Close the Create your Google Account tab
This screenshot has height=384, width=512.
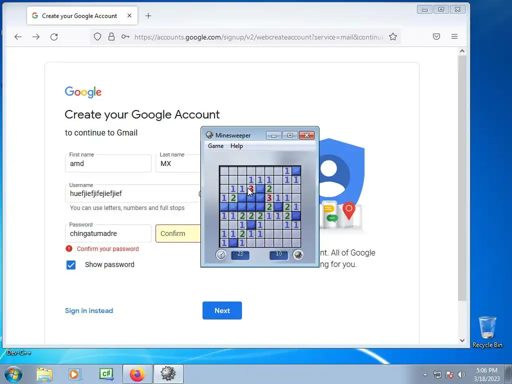[129, 15]
